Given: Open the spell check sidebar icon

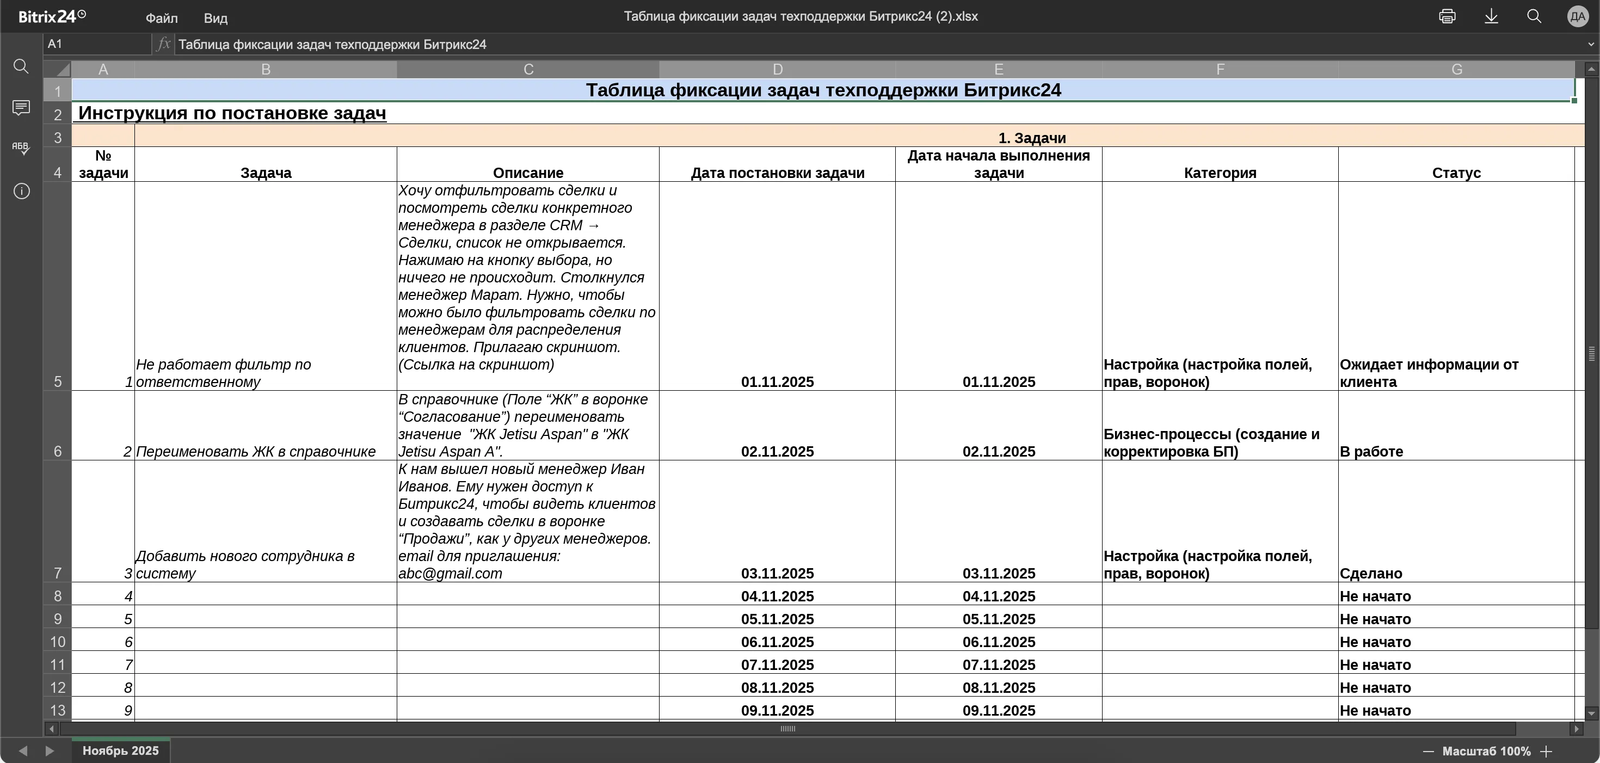Looking at the screenshot, I should 21,148.
